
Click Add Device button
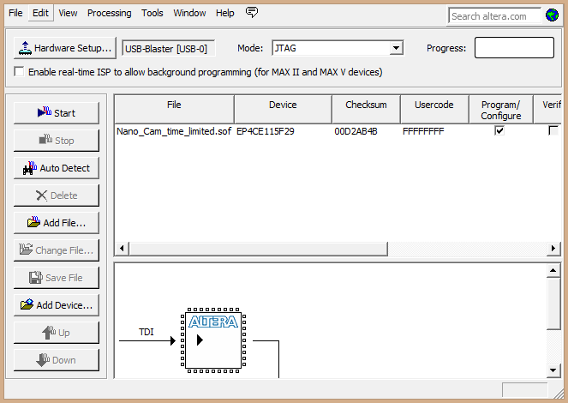[x=56, y=305]
